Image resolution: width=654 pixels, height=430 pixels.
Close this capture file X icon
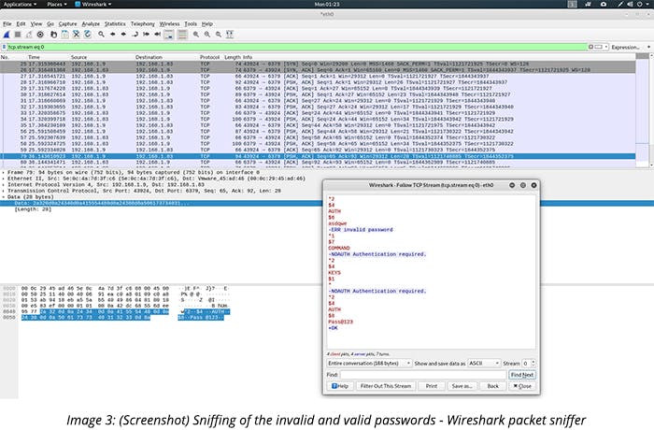pos(77,35)
